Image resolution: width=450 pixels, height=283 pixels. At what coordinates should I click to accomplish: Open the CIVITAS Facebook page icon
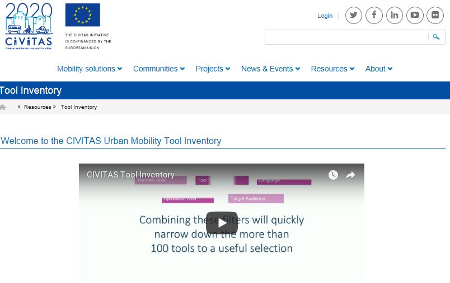pos(374,15)
